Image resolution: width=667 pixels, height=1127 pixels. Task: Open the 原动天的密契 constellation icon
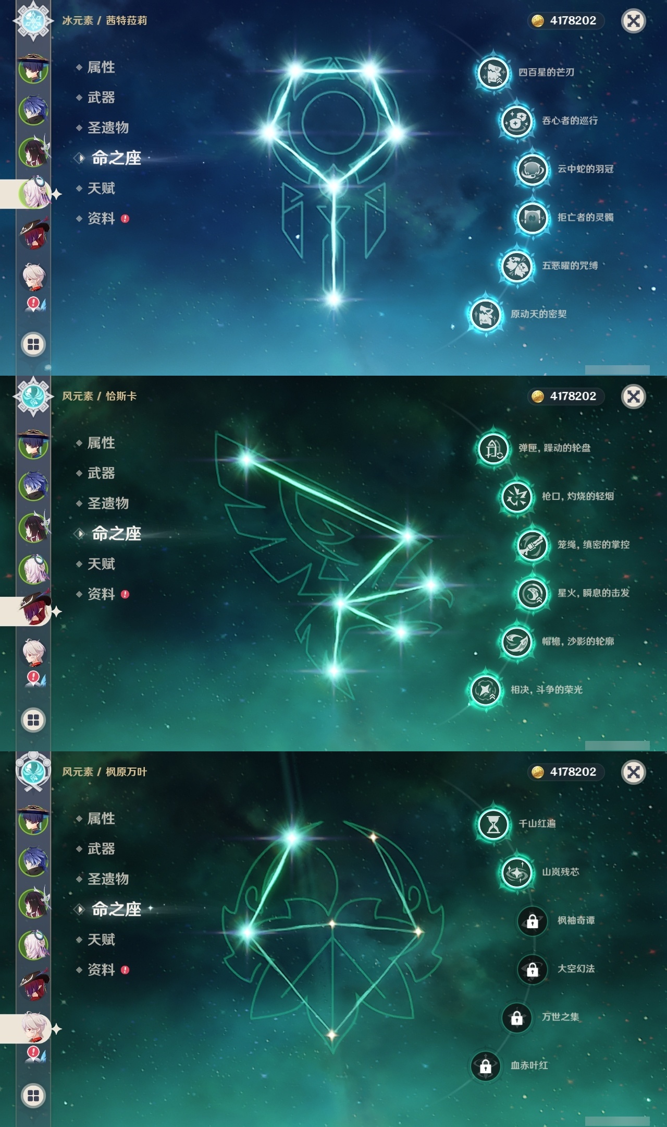pos(485,315)
